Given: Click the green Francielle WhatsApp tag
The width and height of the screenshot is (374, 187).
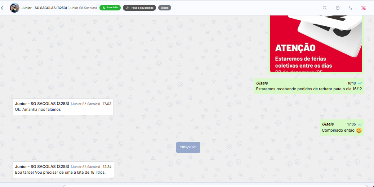Looking at the screenshot, I should pos(110,8).
